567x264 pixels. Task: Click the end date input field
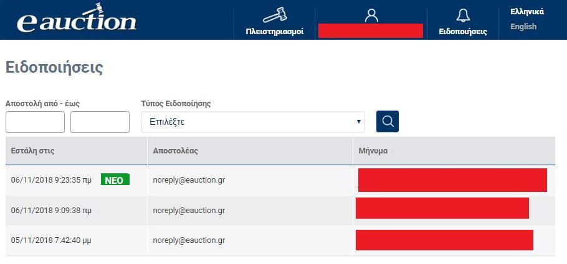[x=100, y=122]
